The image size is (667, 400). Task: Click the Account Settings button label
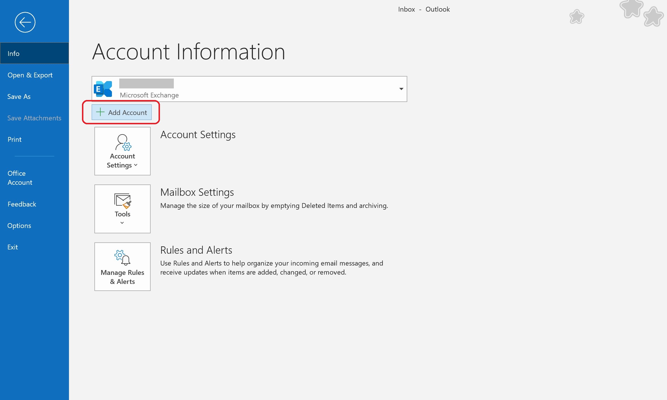(x=122, y=160)
